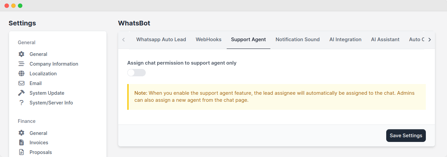This screenshot has height=157, width=447.
Task: Click the System/Server Info question mark icon
Action: click(21, 103)
